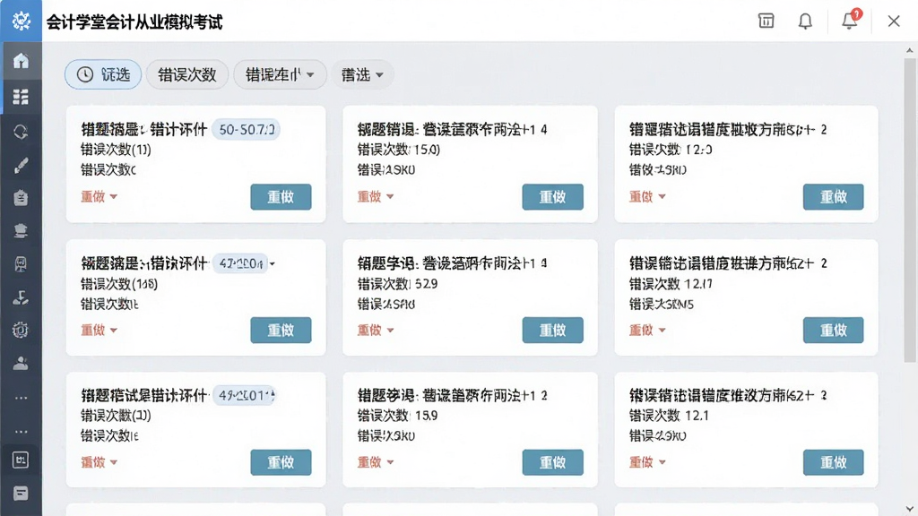Click the clock icon in the 筛选 chip
918x516 pixels.
point(85,74)
